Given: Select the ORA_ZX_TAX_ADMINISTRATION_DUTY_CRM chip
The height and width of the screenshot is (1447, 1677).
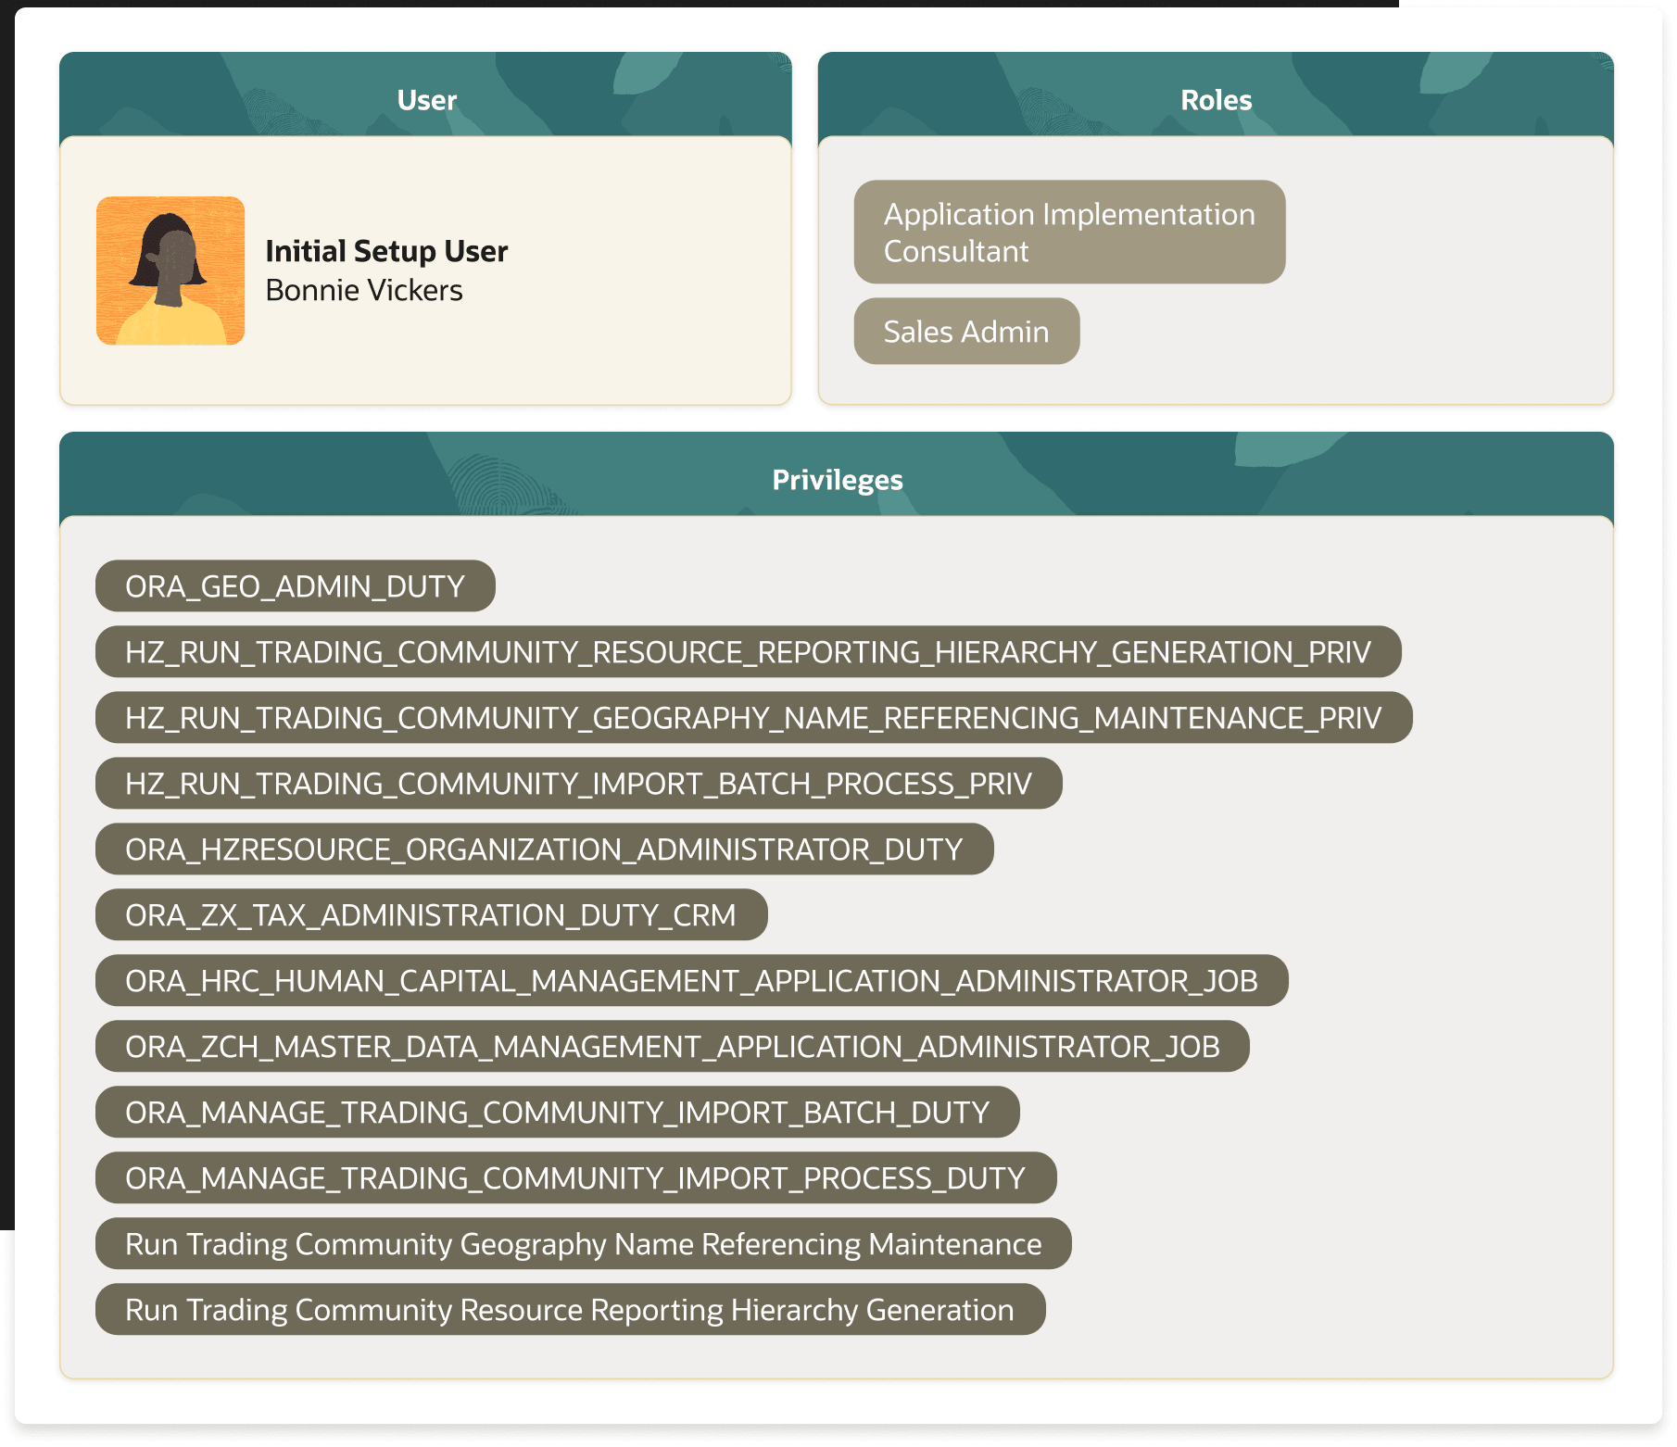Looking at the screenshot, I should pos(430,915).
